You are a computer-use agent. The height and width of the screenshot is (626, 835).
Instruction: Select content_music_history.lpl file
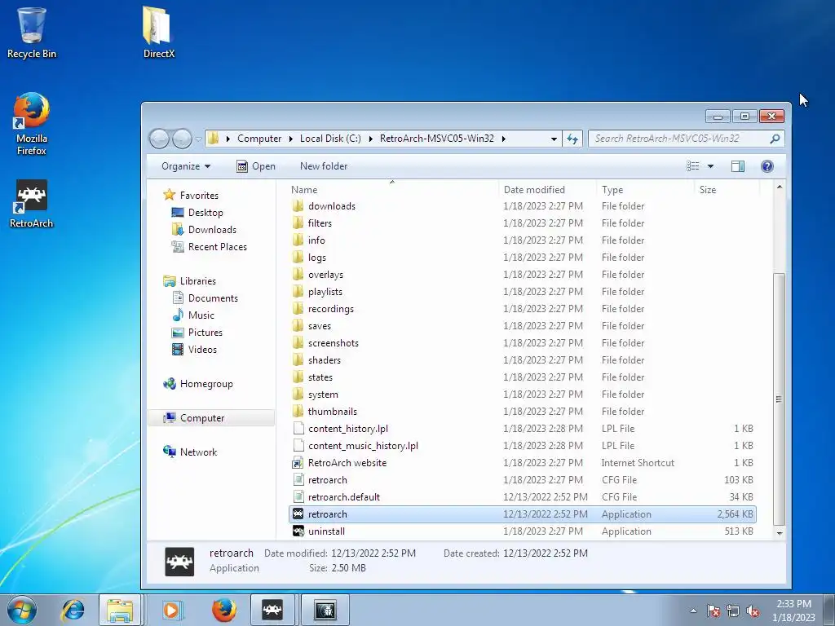click(363, 446)
